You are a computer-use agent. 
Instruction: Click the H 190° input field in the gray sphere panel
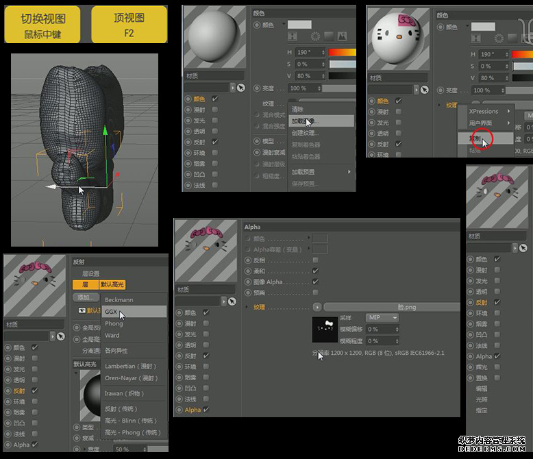pos(310,52)
